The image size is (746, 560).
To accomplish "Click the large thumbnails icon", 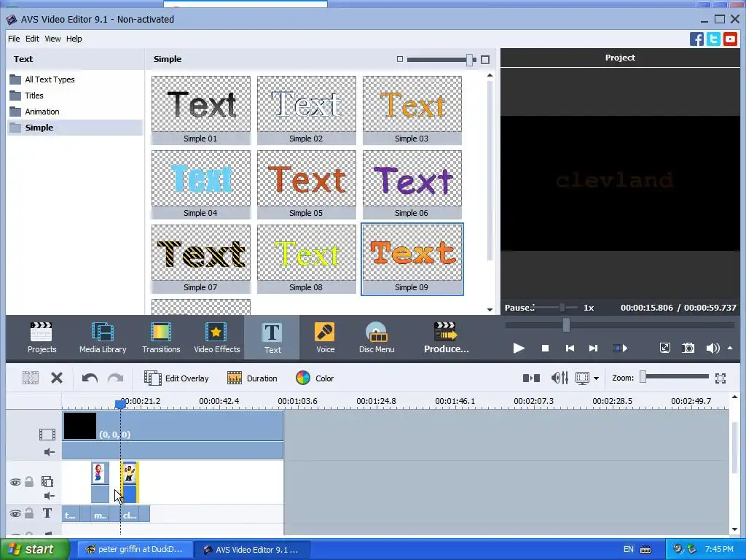I will tap(484, 60).
